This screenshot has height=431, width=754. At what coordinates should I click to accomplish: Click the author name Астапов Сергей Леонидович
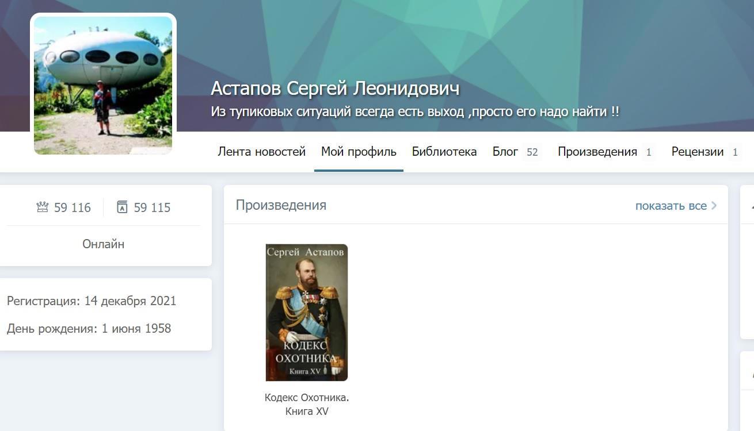pyautogui.click(x=335, y=88)
